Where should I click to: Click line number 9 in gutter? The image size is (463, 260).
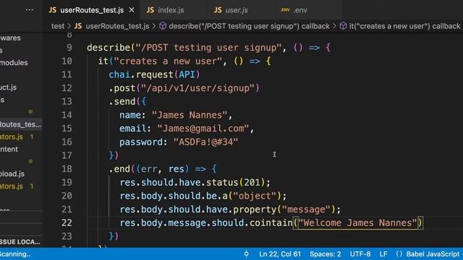[69, 48]
